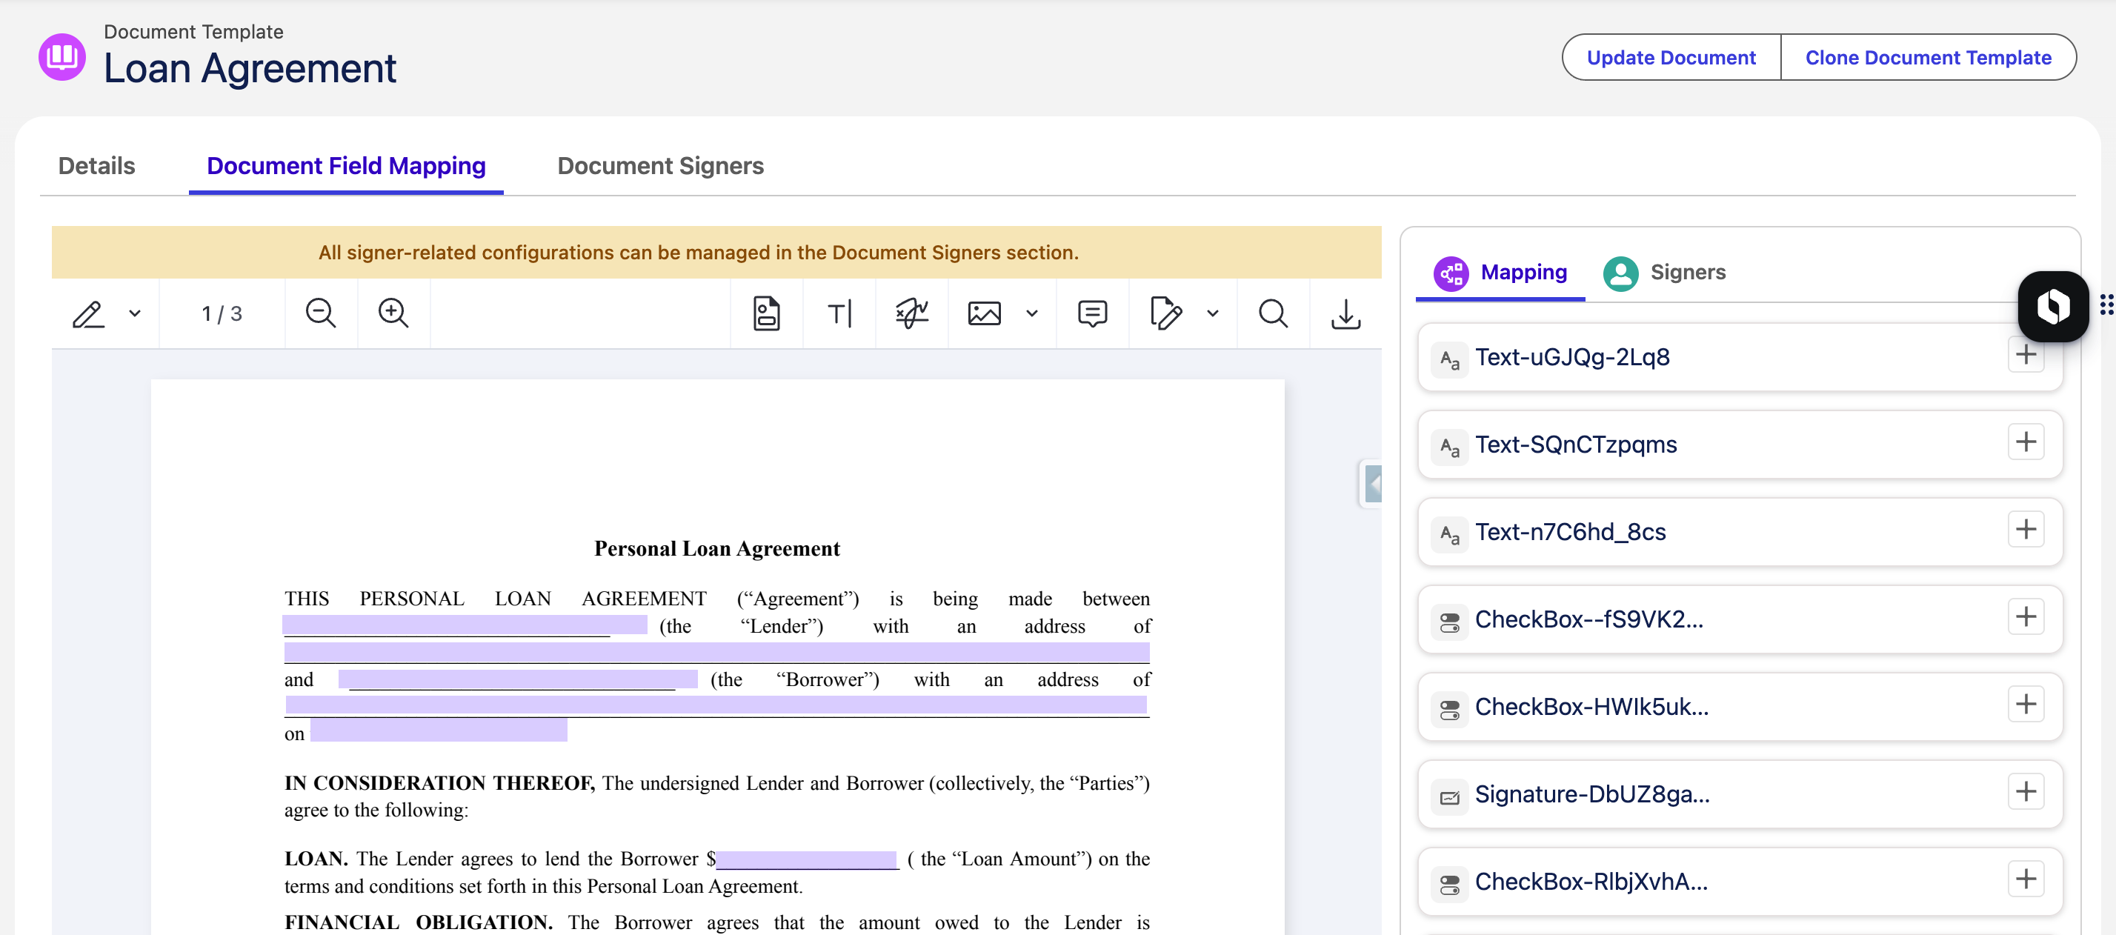Click the signature type icon for Signature-DbUZ8ga
Viewport: 2116px width, 935px height.
pyautogui.click(x=1450, y=797)
